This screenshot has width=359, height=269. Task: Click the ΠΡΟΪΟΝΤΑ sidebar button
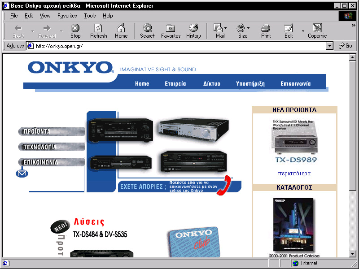(x=52, y=131)
